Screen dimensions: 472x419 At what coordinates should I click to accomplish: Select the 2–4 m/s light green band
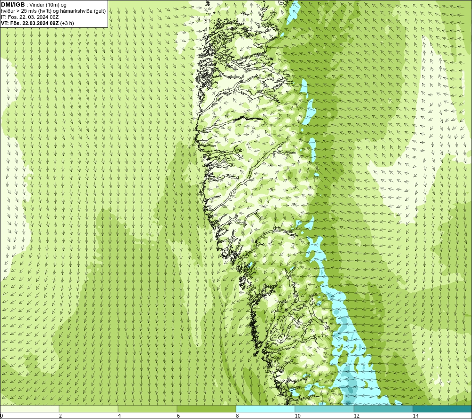[x=89, y=409]
